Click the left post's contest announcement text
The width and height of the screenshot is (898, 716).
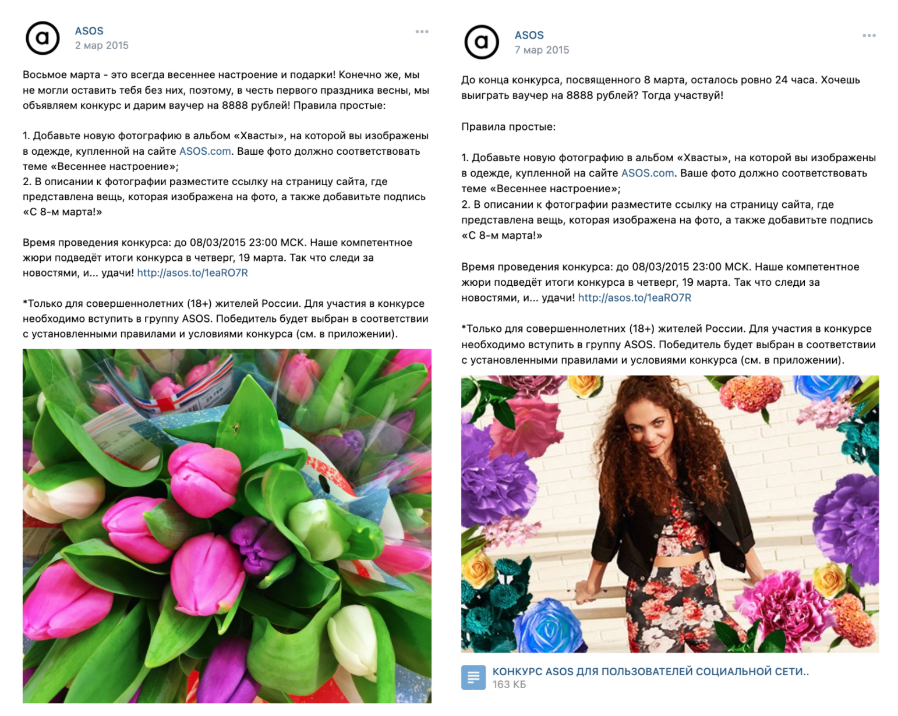pos(226,90)
